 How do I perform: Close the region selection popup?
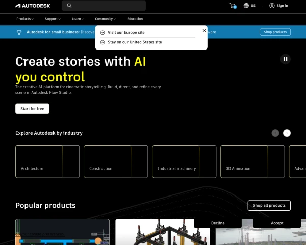pos(205,30)
